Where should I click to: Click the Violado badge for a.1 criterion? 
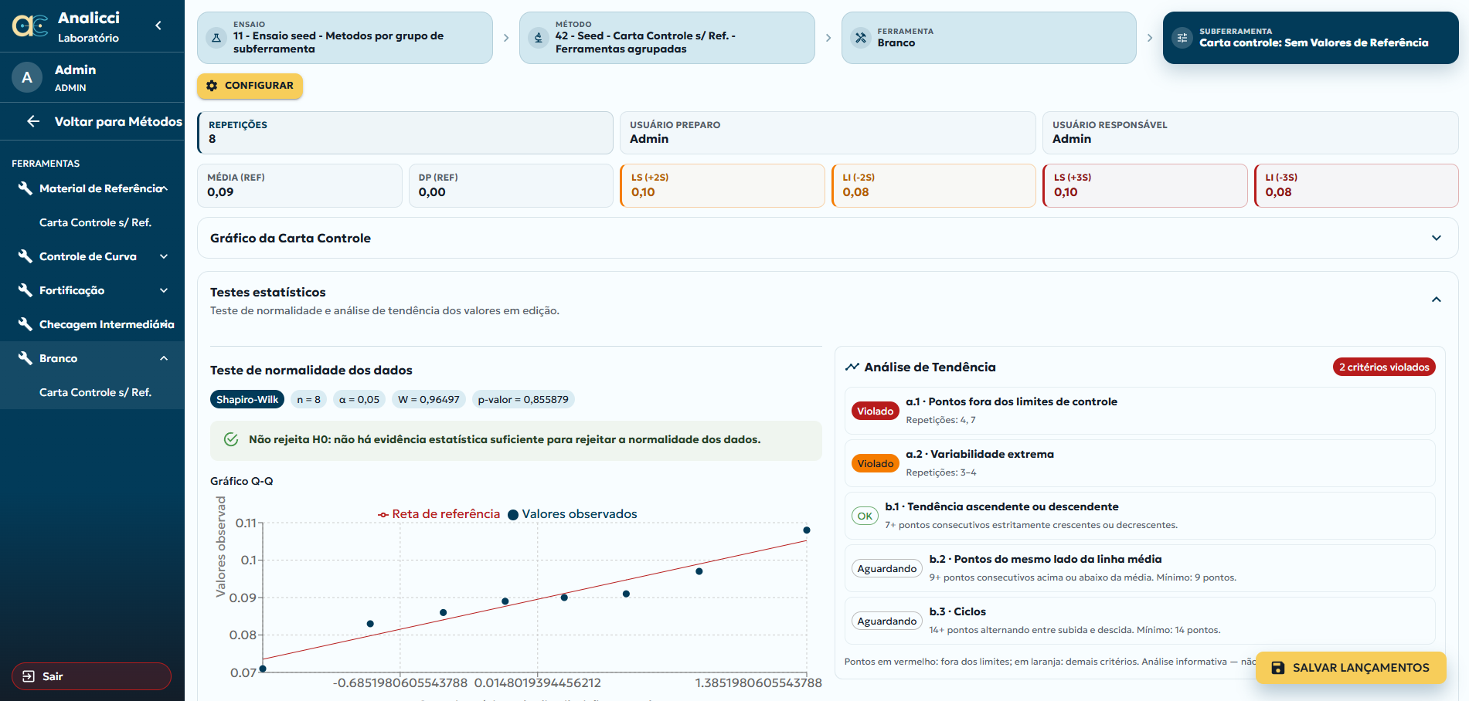pyautogui.click(x=875, y=411)
